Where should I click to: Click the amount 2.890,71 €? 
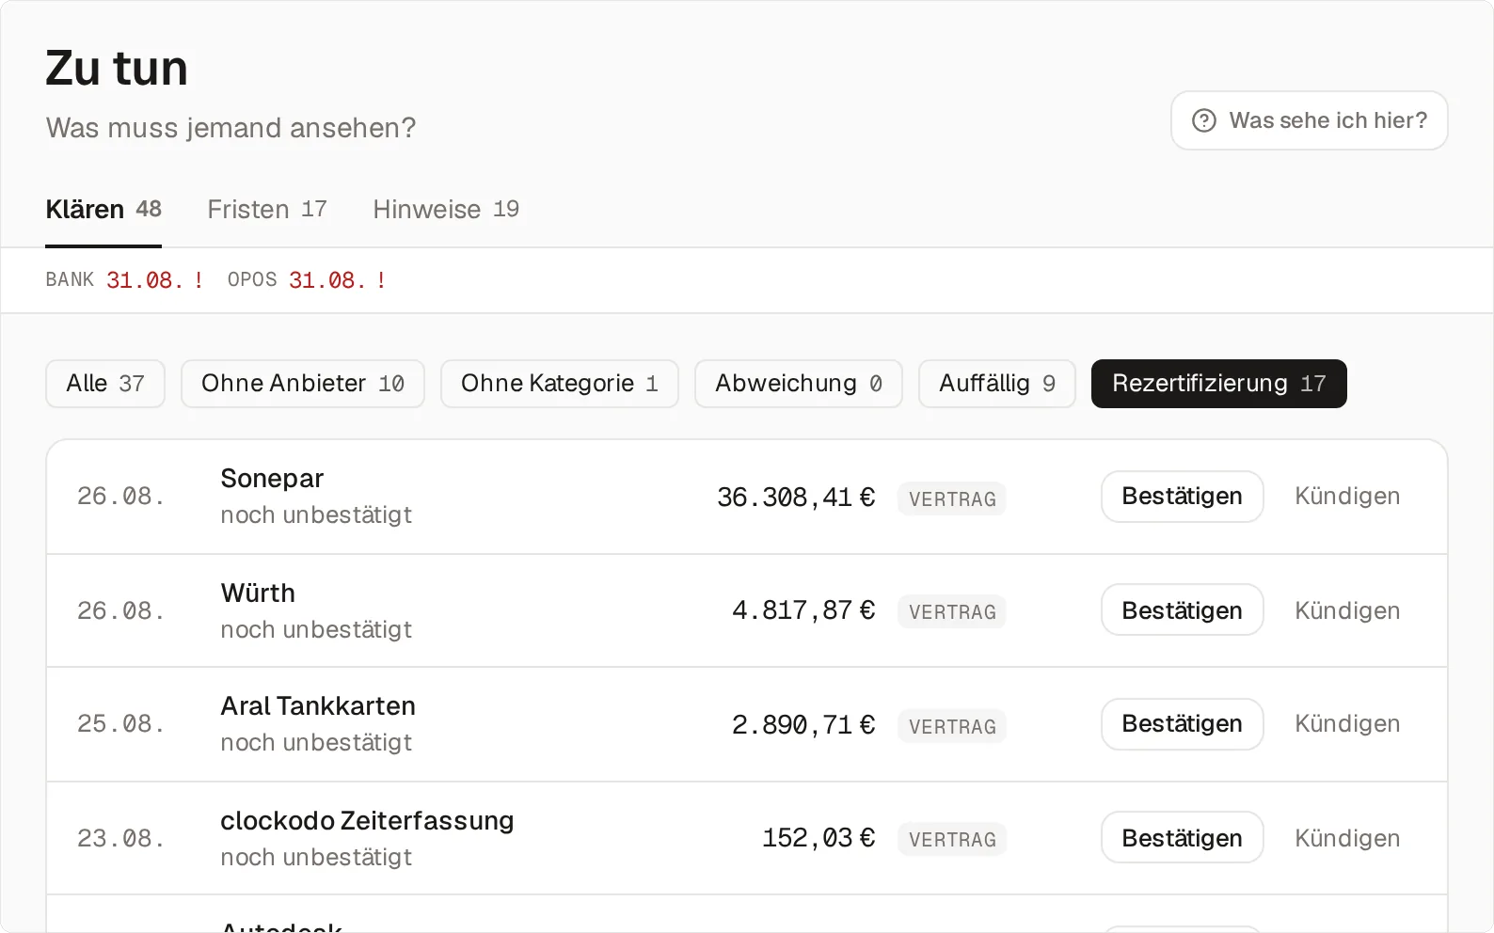(803, 724)
